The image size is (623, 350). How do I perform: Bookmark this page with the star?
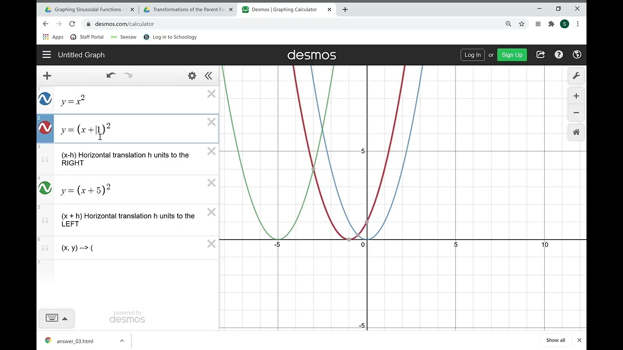(x=521, y=24)
